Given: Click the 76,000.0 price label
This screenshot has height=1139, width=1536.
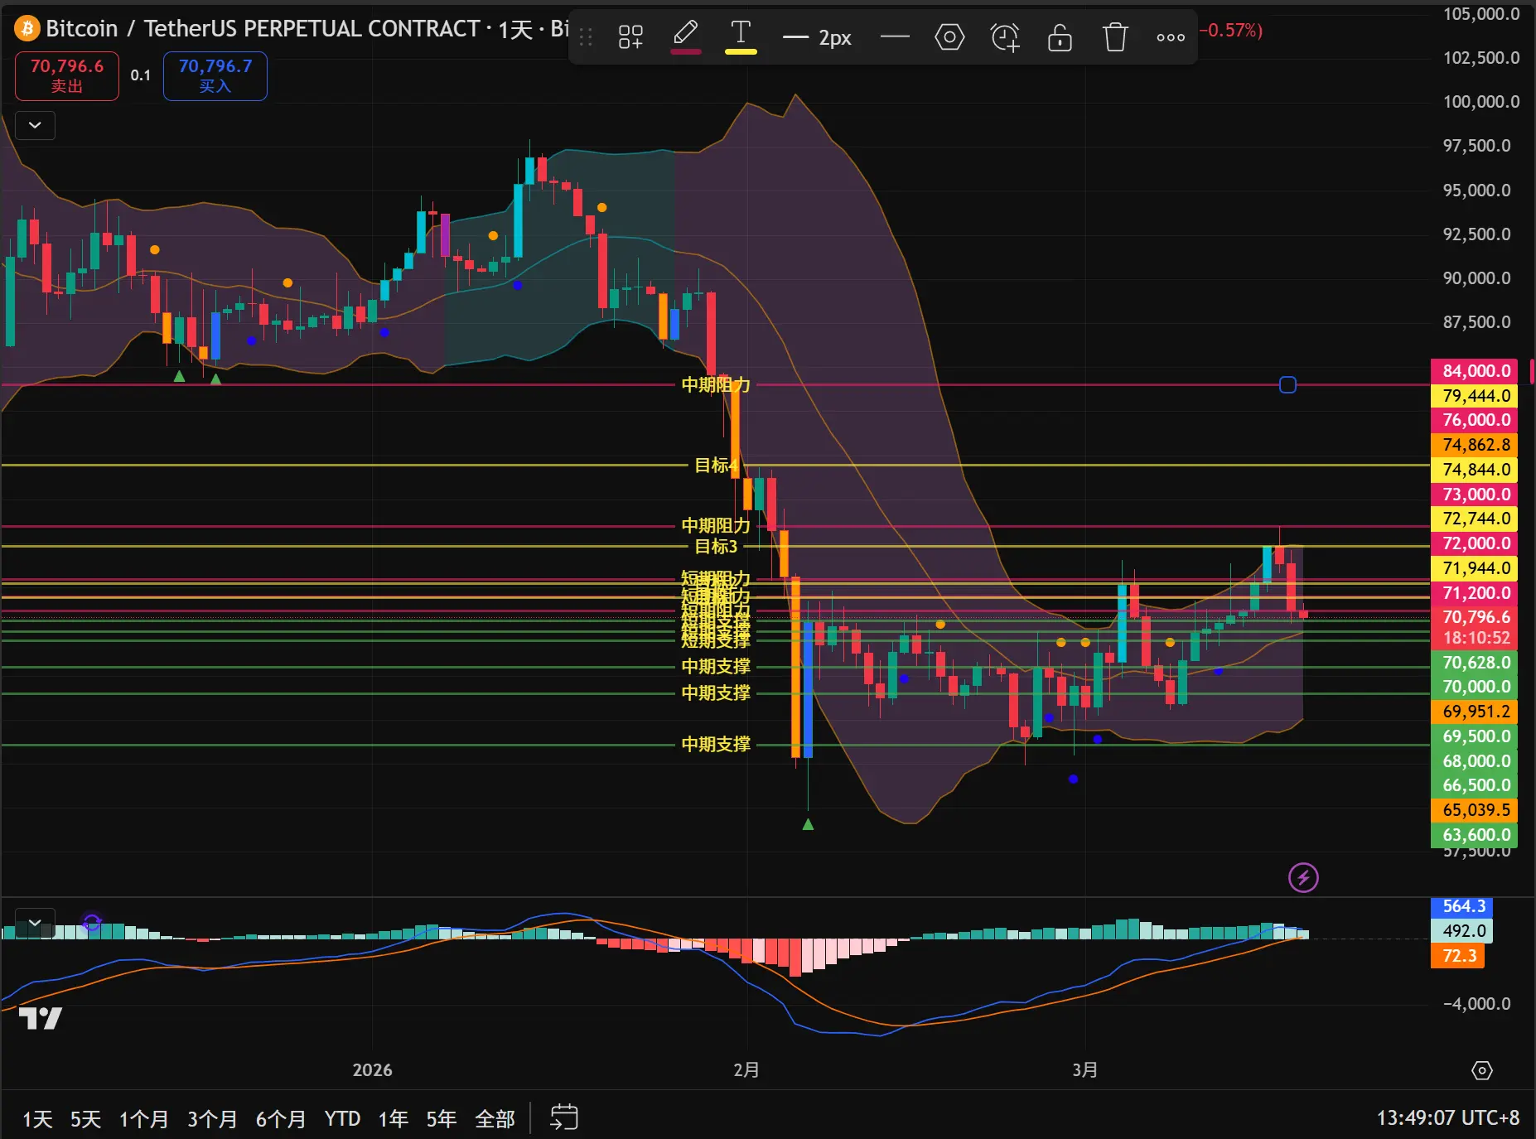Looking at the screenshot, I should 1476,420.
